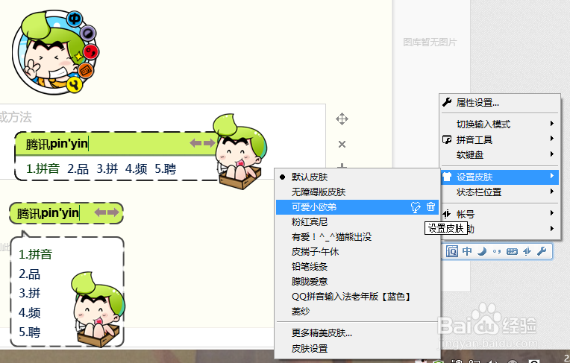This screenshot has width=570, height=363.
Task: Click candidate 4.频 in the horizontal bar
Action: point(137,169)
